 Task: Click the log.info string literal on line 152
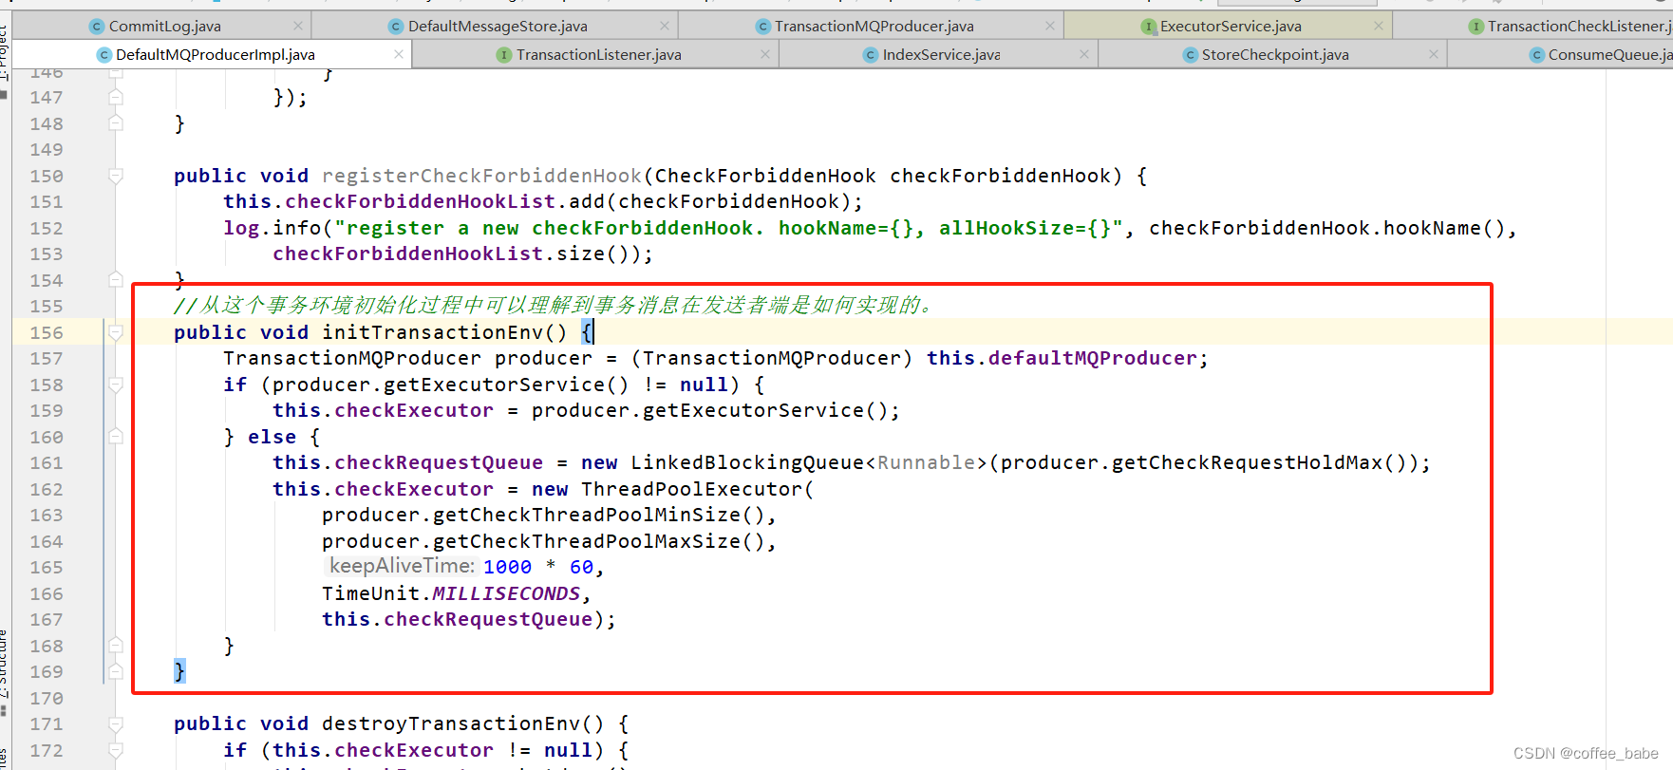729,228
